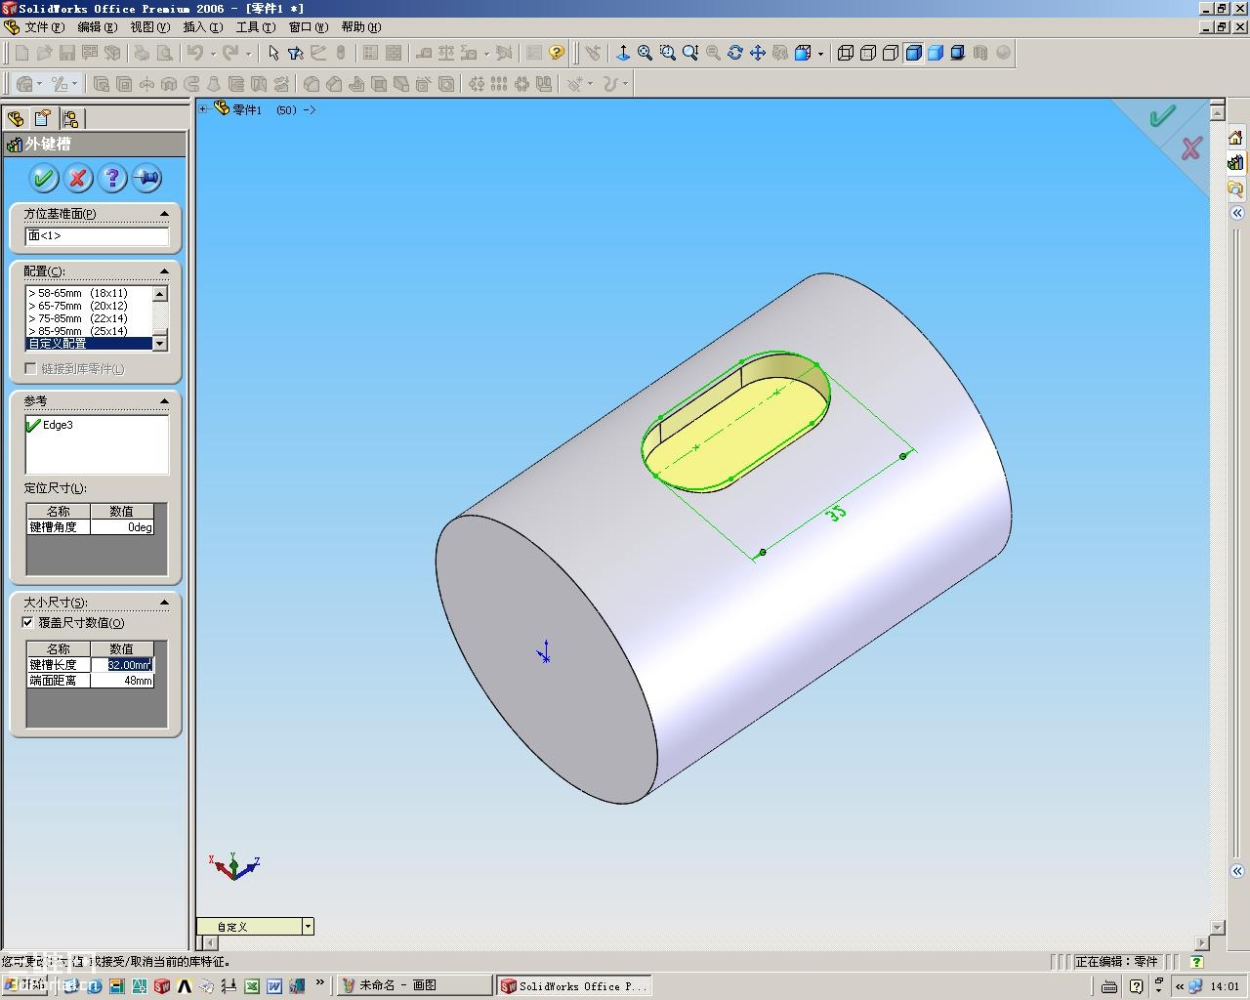The height and width of the screenshot is (1000, 1250).
Task: Toggle Shadows in Shaded Mode icon
Action: pyautogui.click(x=958, y=53)
